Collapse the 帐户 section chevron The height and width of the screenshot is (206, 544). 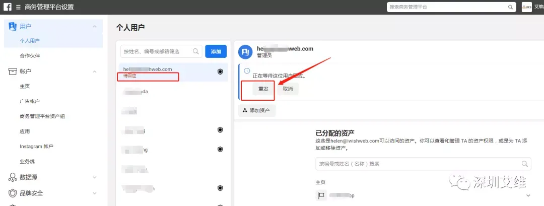pos(94,72)
